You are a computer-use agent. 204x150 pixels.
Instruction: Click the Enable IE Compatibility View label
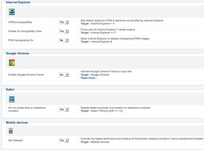coord(25,31)
